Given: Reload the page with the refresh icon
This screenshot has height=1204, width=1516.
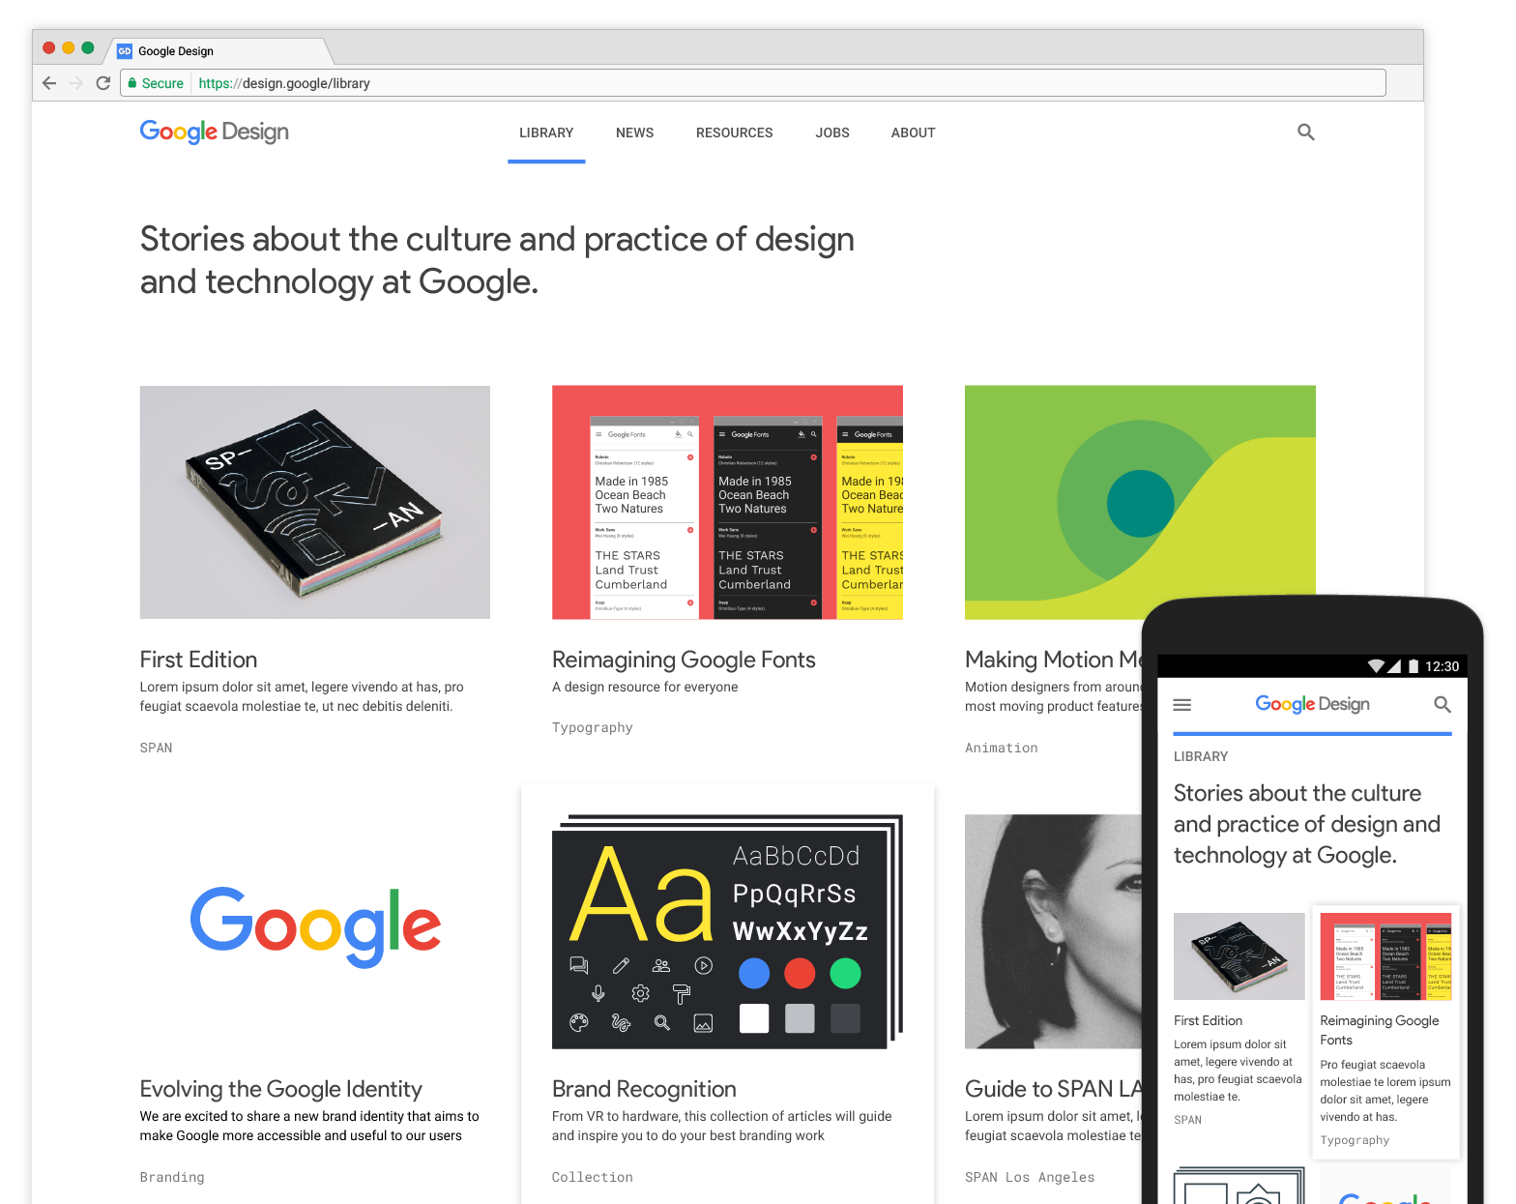Looking at the screenshot, I should (x=103, y=83).
